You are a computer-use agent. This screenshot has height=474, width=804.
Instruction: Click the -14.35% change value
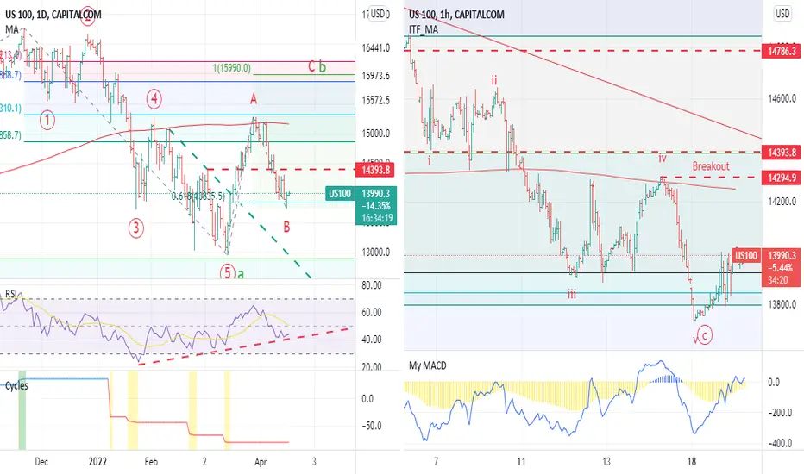(376, 206)
